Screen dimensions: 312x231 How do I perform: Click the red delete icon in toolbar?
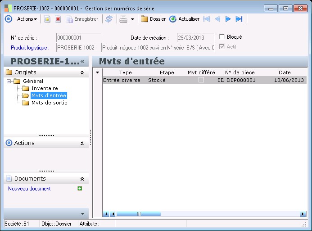[x=58, y=19]
